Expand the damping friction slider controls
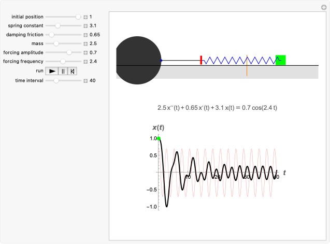Image resolution: width=330 pixels, height=244 pixels. coord(85,35)
